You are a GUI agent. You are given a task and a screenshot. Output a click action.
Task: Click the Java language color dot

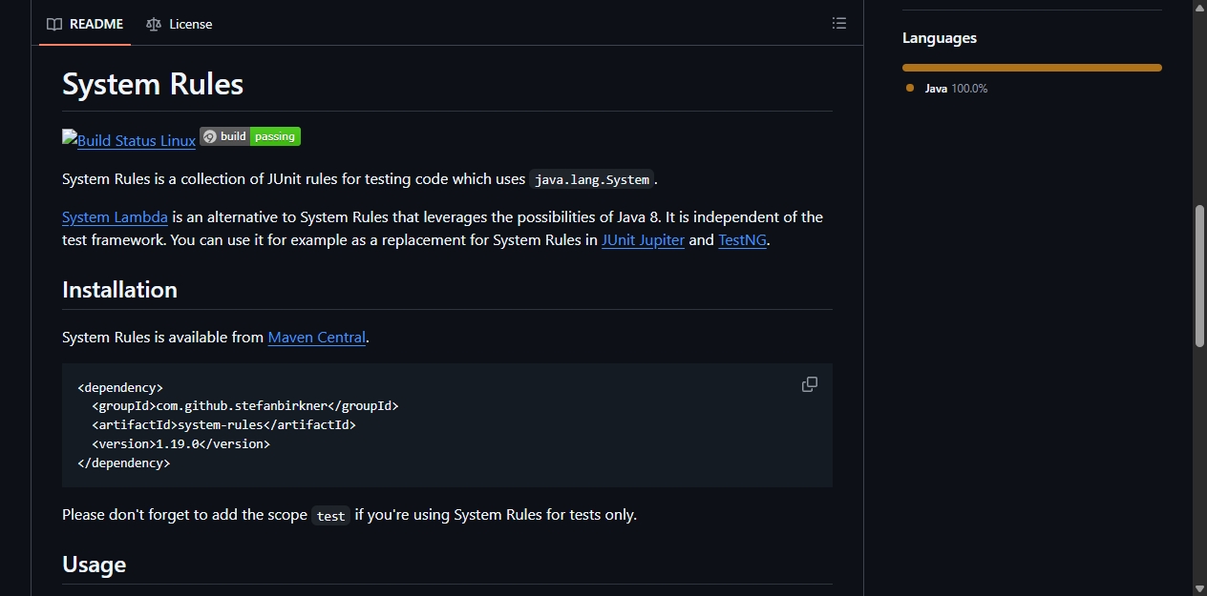coord(910,88)
